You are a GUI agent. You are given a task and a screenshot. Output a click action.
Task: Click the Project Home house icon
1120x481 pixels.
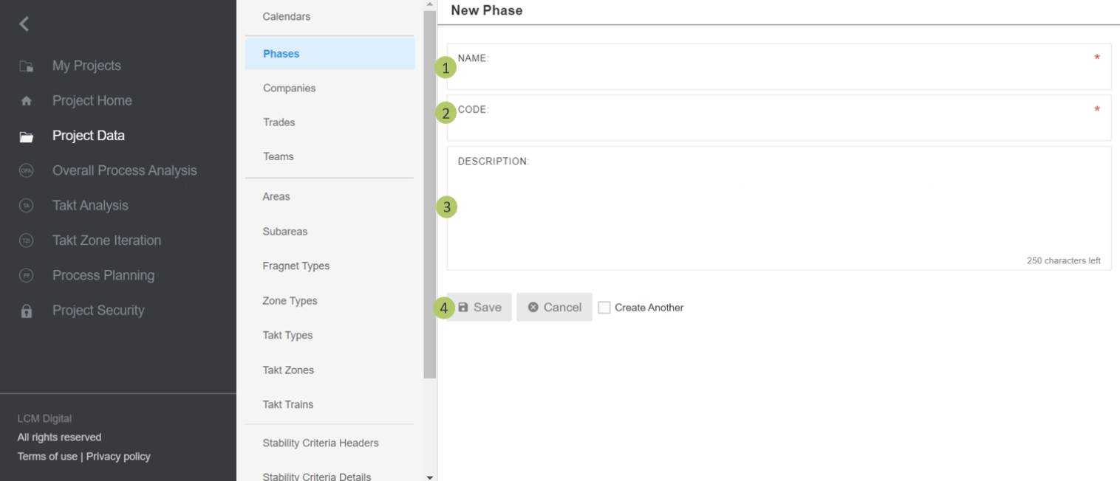tap(27, 101)
